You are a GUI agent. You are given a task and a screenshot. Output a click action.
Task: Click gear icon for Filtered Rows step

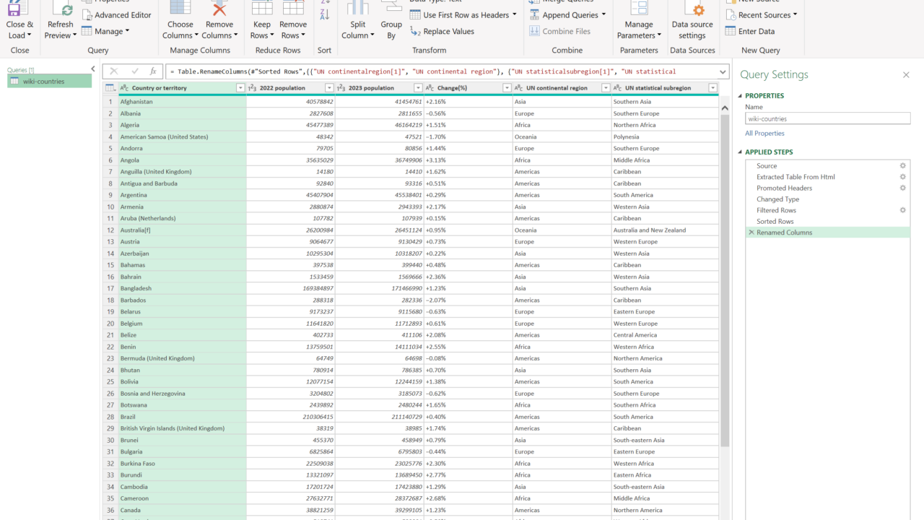902,210
